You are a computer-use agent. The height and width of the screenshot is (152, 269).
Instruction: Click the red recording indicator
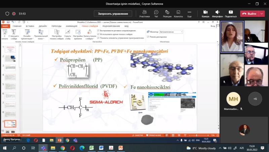(14, 13)
